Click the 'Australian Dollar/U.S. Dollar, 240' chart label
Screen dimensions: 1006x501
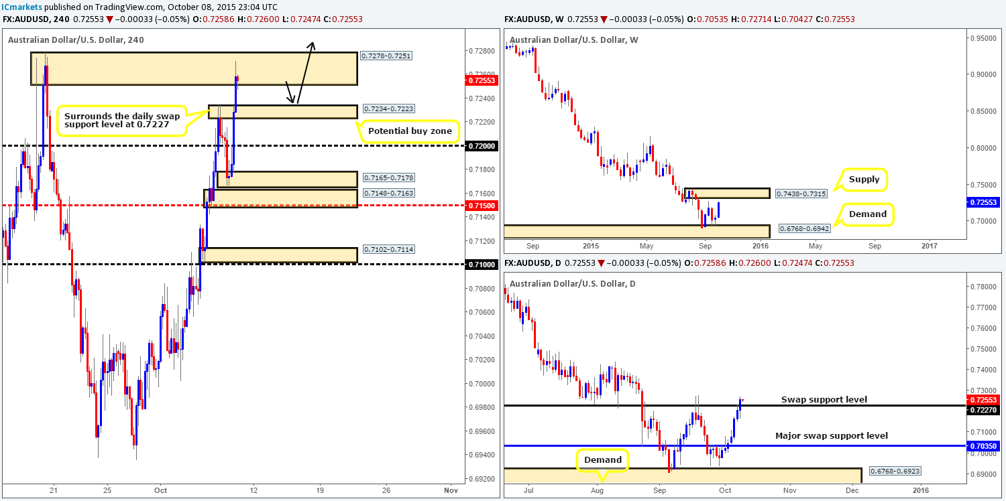pos(76,40)
